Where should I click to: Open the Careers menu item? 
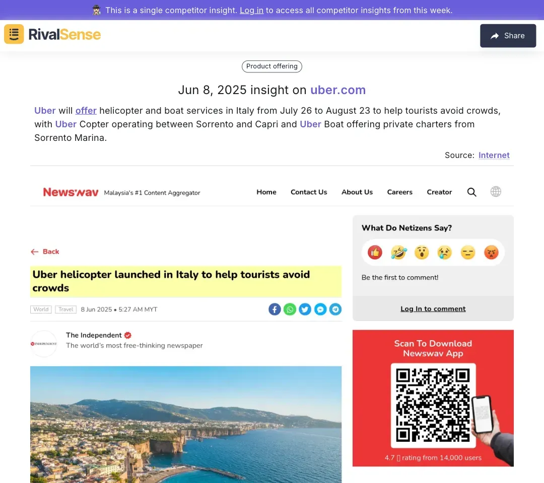399,192
